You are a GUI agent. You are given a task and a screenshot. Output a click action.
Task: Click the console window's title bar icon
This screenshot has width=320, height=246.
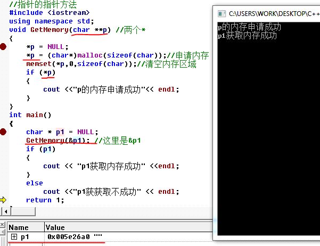pyautogui.click(x=221, y=14)
